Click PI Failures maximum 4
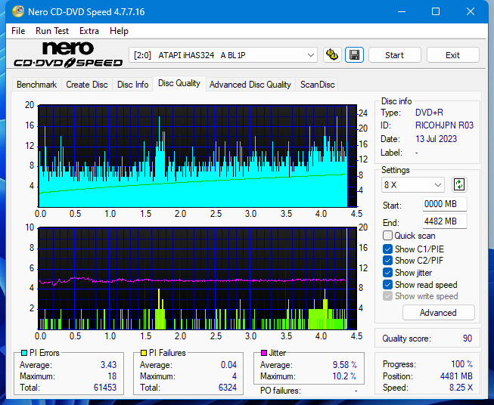This screenshot has height=405, width=494. point(235,376)
